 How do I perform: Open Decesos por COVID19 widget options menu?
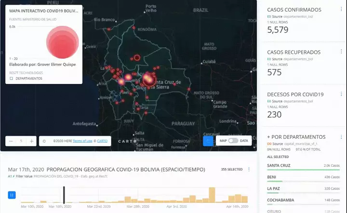[341, 94]
